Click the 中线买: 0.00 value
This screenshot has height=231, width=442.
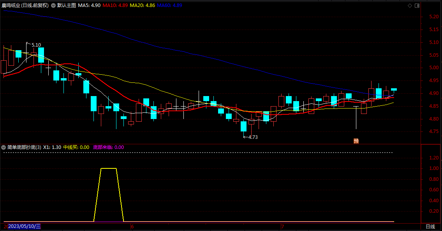[76, 147]
